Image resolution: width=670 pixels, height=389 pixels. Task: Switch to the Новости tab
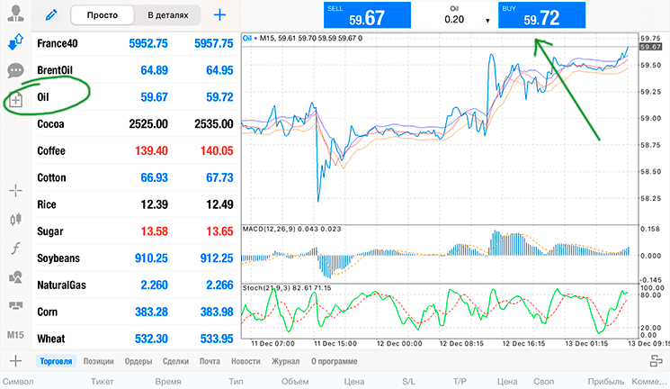246,361
